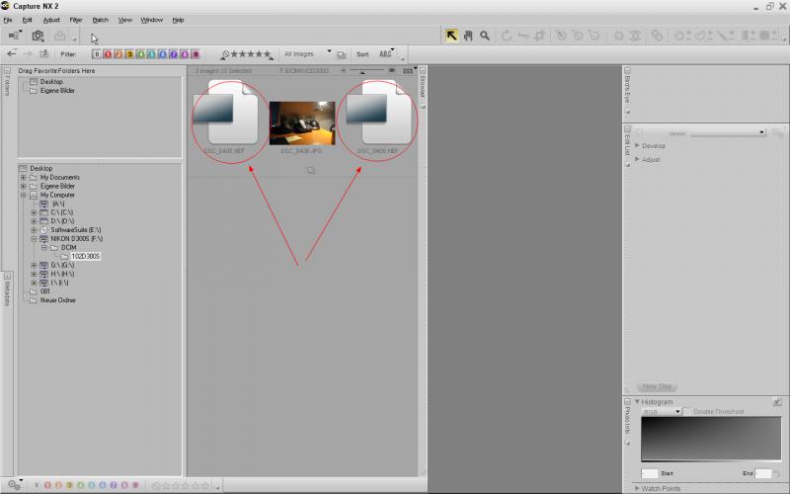This screenshot has height=494, width=790.
Task: Select the Rotate tool
Action: (x=507, y=36)
